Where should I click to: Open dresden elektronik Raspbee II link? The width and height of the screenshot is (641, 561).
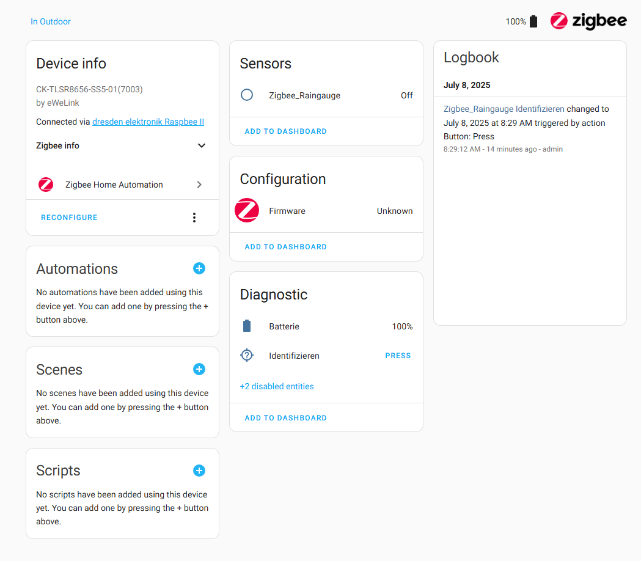[x=148, y=122]
